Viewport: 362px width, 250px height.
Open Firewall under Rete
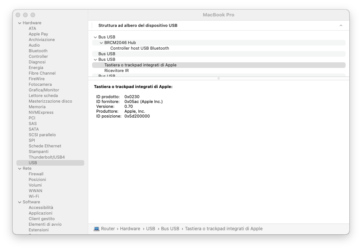point(36,174)
